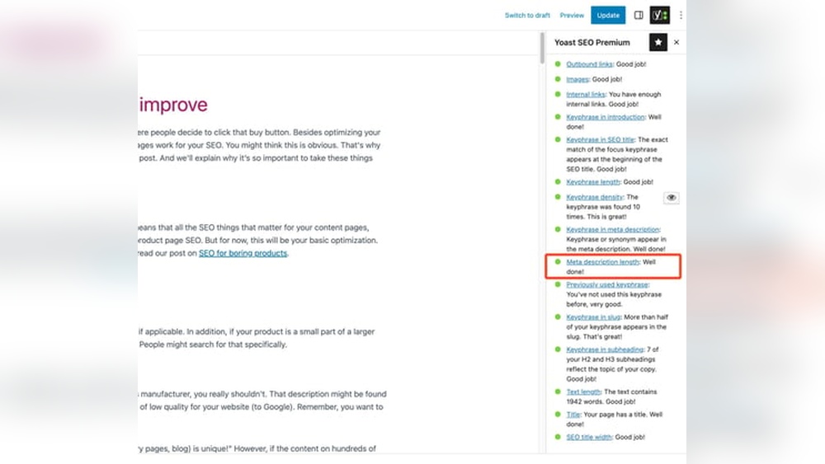The height and width of the screenshot is (464, 825).
Task: Click the Keyphrase in introduction link
Action: [x=606, y=117]
